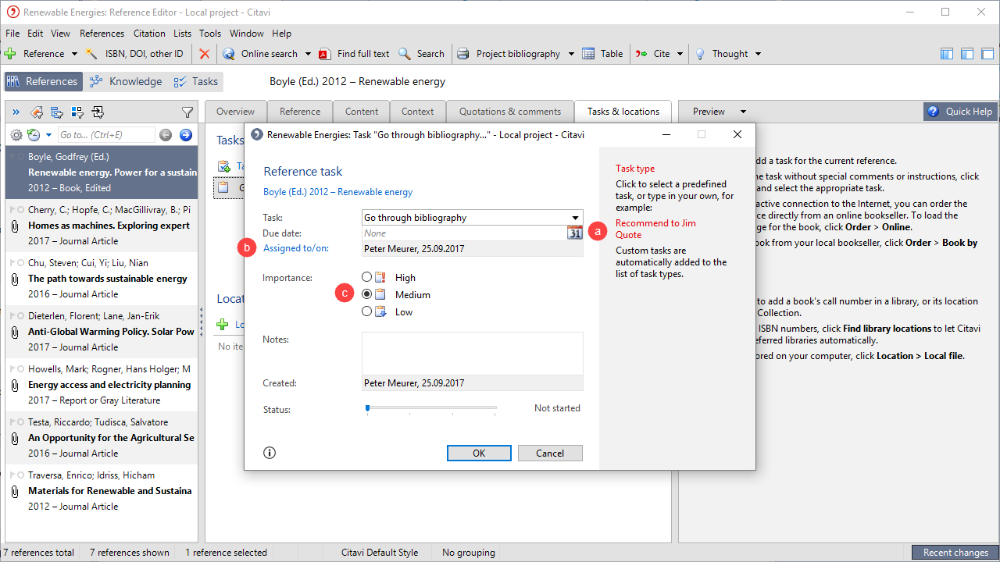Screen dimensions: 1000x562
Task: Click the Status progress slider
Action: point(431,408)
